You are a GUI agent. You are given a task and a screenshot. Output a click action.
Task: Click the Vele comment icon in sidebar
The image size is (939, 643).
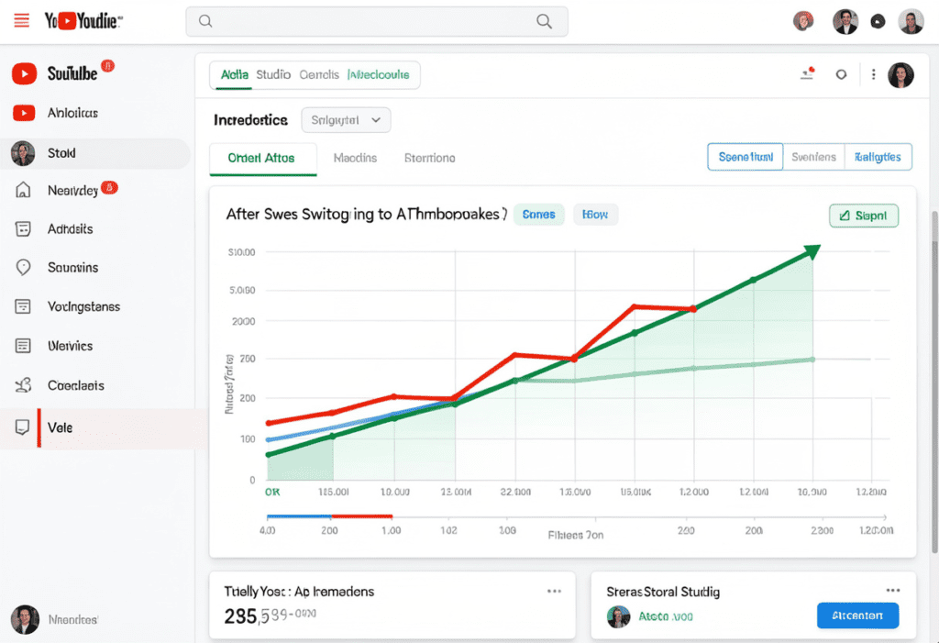pyautogui.click(x=23, y=427)
